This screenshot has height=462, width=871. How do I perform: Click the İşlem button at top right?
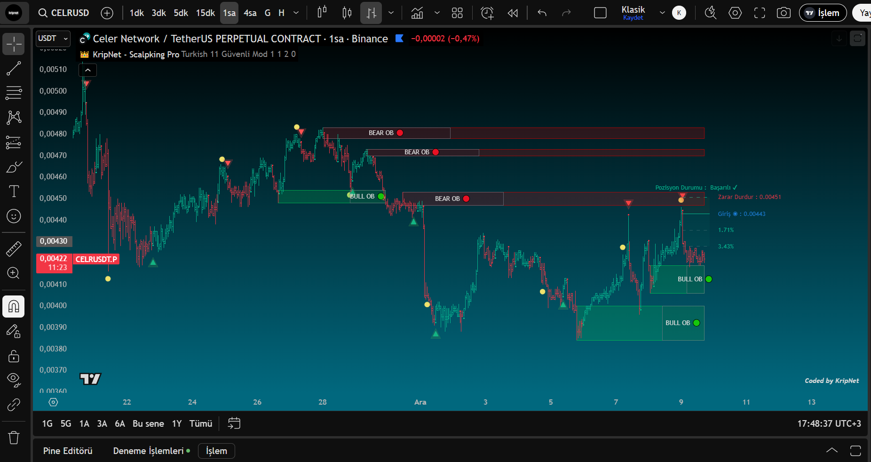[823, 13]
